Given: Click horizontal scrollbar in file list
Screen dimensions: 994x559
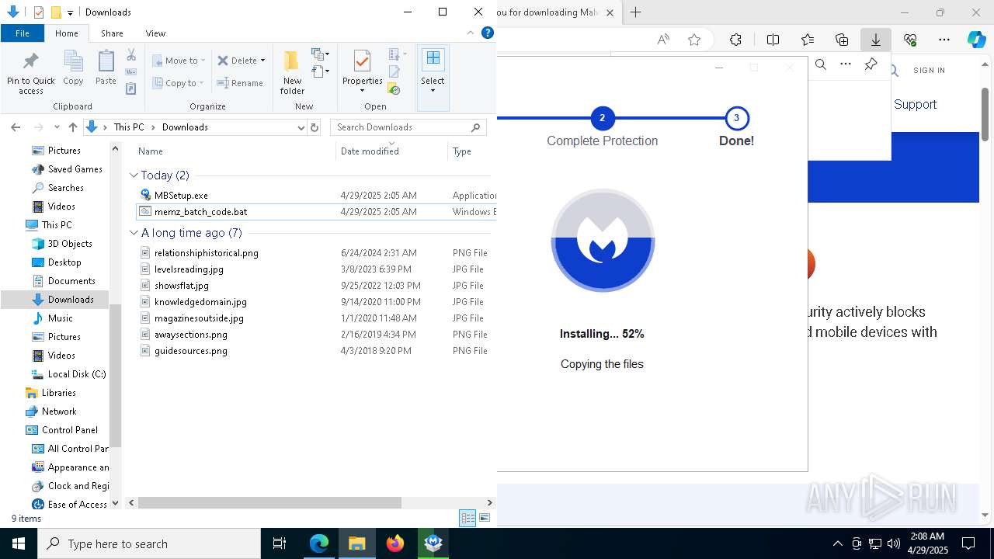Looking at the screenshot, I should 269,503.
